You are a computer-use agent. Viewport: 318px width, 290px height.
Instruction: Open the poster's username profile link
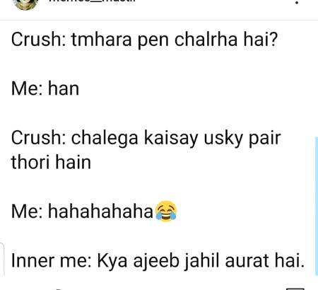(x=92, y=2)
